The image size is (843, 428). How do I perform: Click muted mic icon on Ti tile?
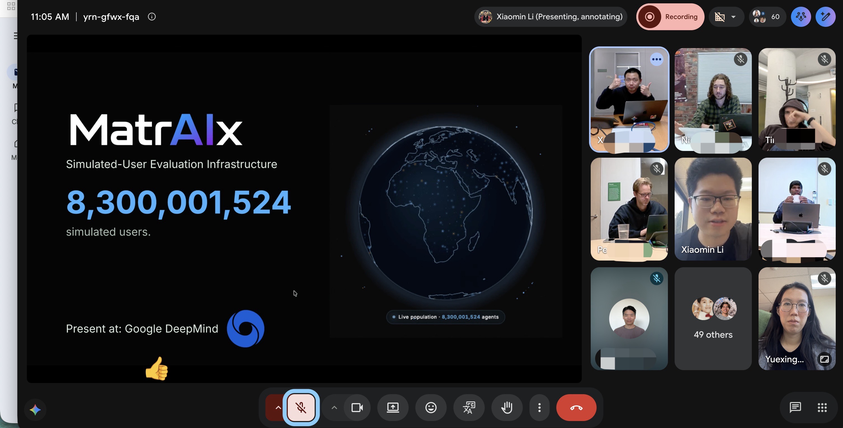(824, 59)
